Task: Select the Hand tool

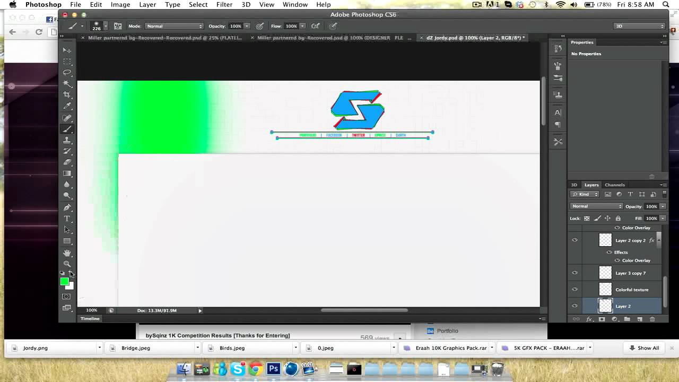Action: pos(67,253)
